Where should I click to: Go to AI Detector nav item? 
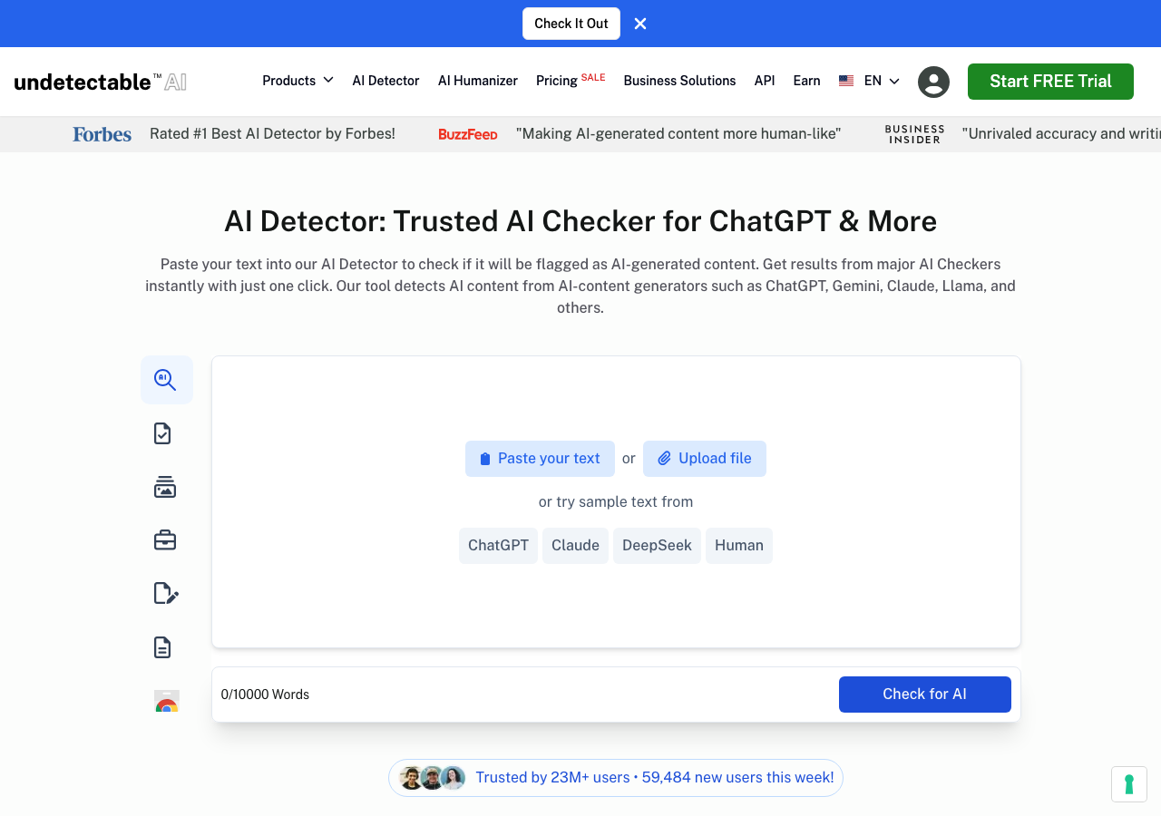pos(385,81)
